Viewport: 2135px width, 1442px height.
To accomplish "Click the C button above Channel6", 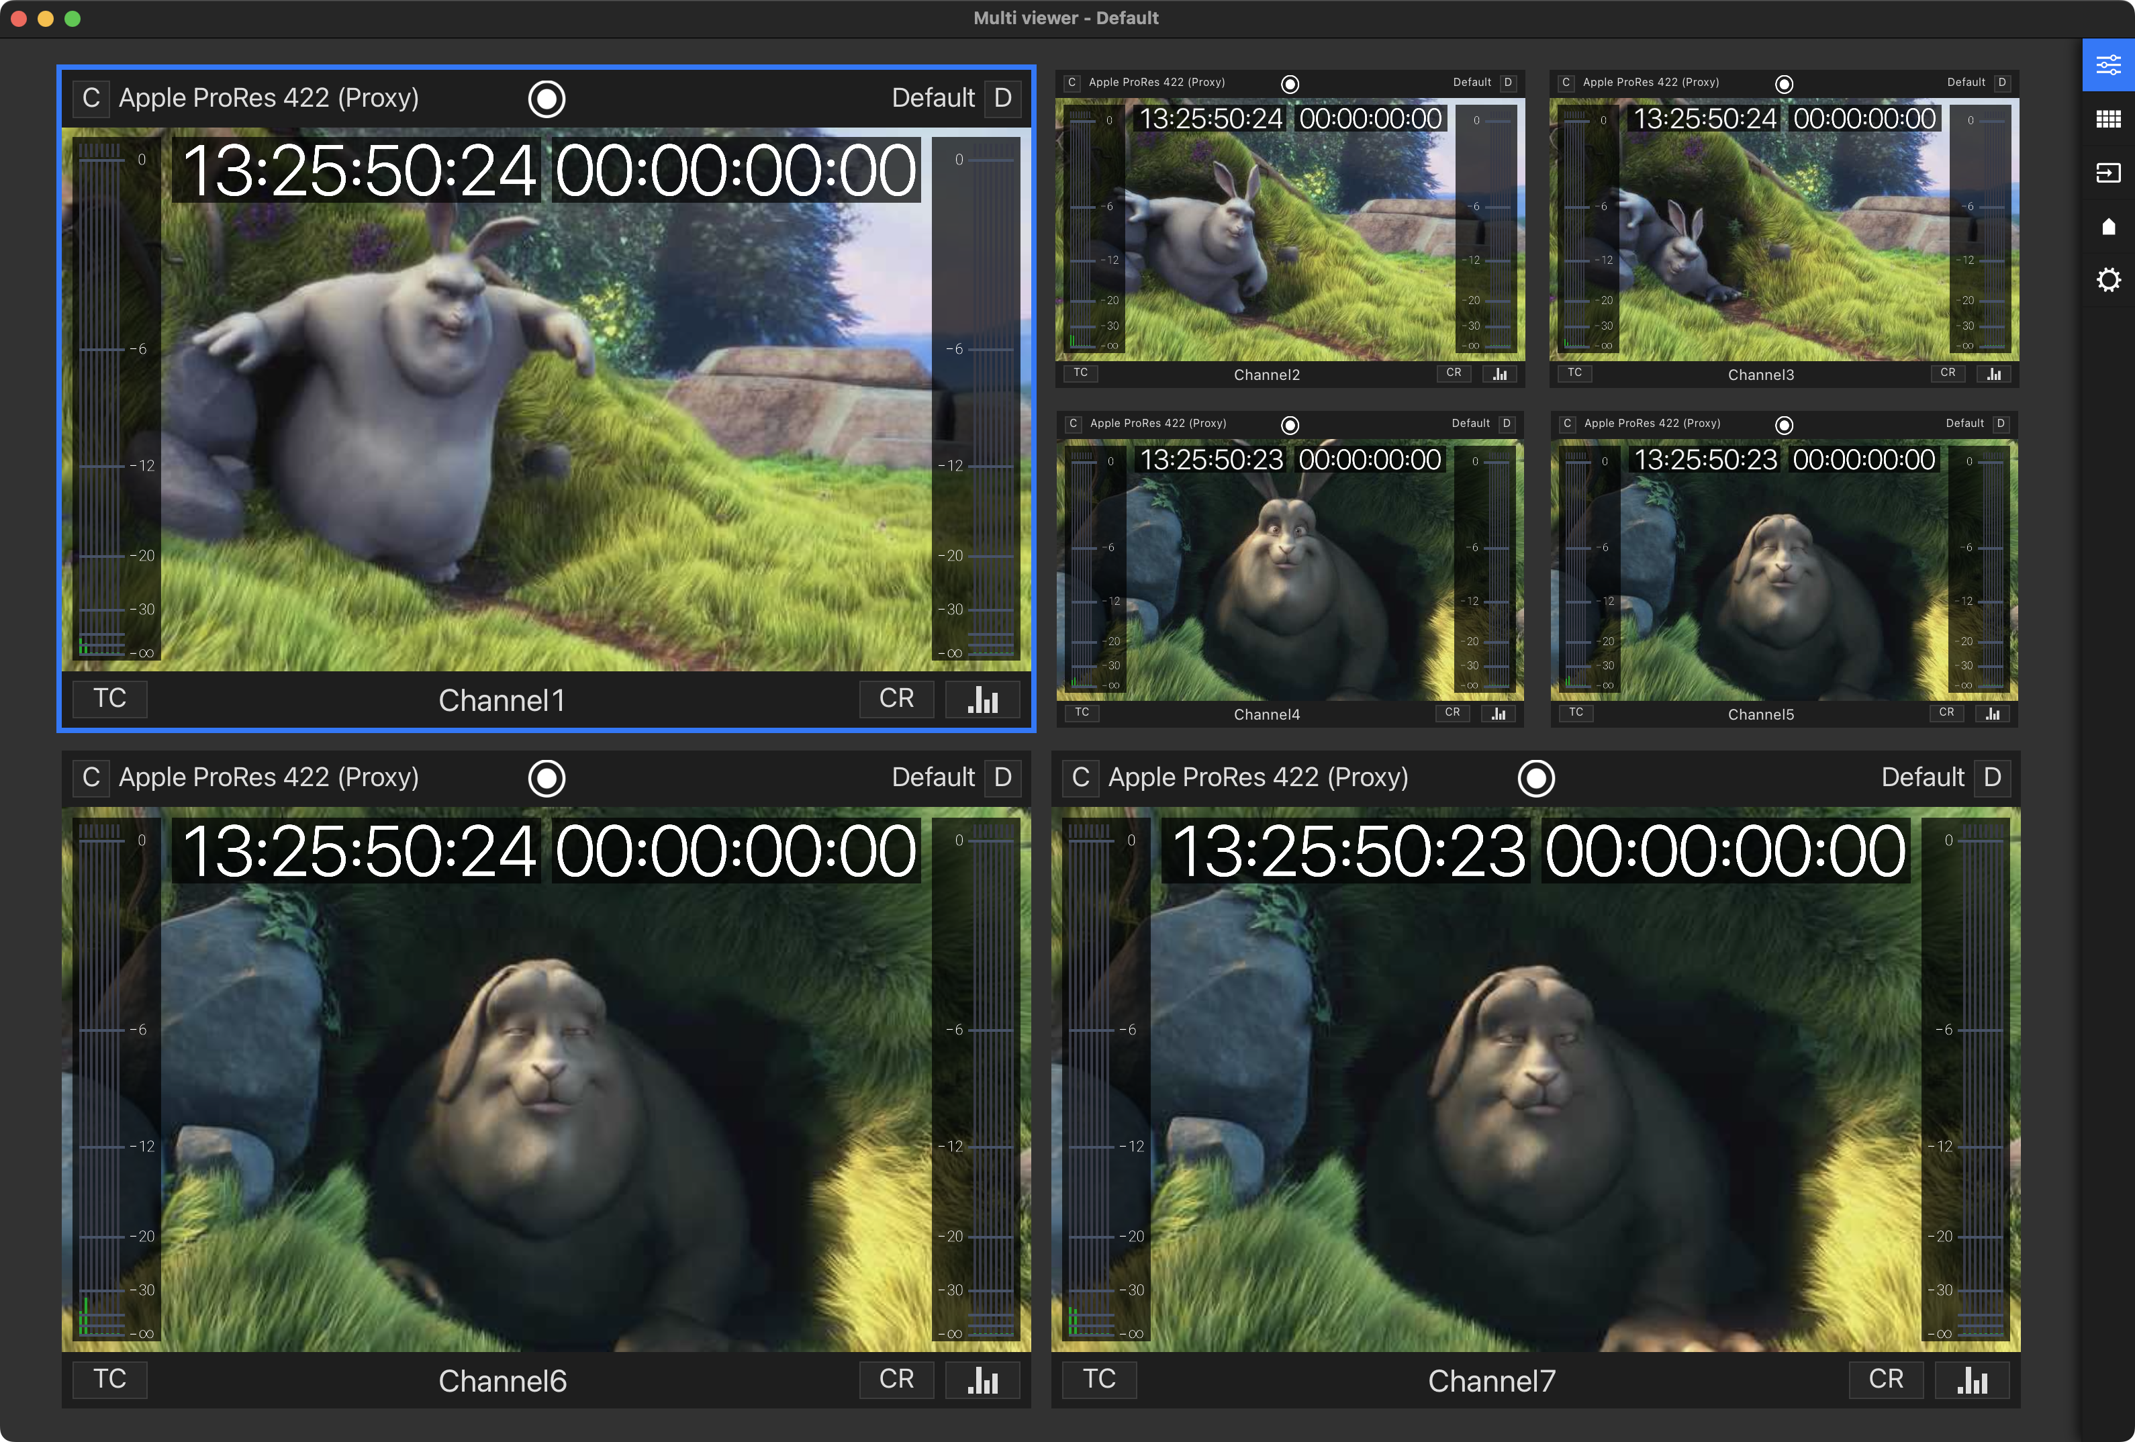I will (91, 778).
